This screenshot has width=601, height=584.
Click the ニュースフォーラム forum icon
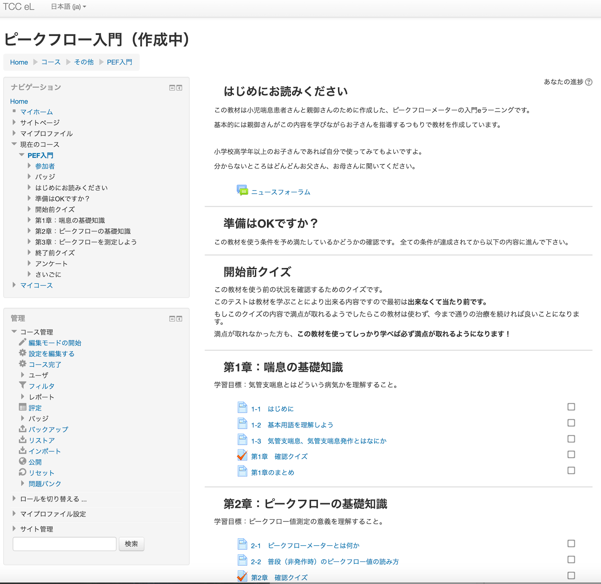[x=242, y=190]
